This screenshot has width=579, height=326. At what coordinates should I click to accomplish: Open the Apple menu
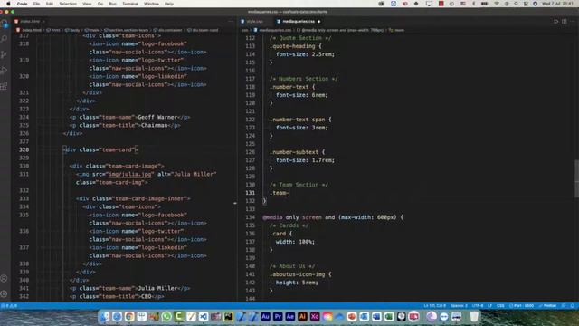click(x=8, y=4)
